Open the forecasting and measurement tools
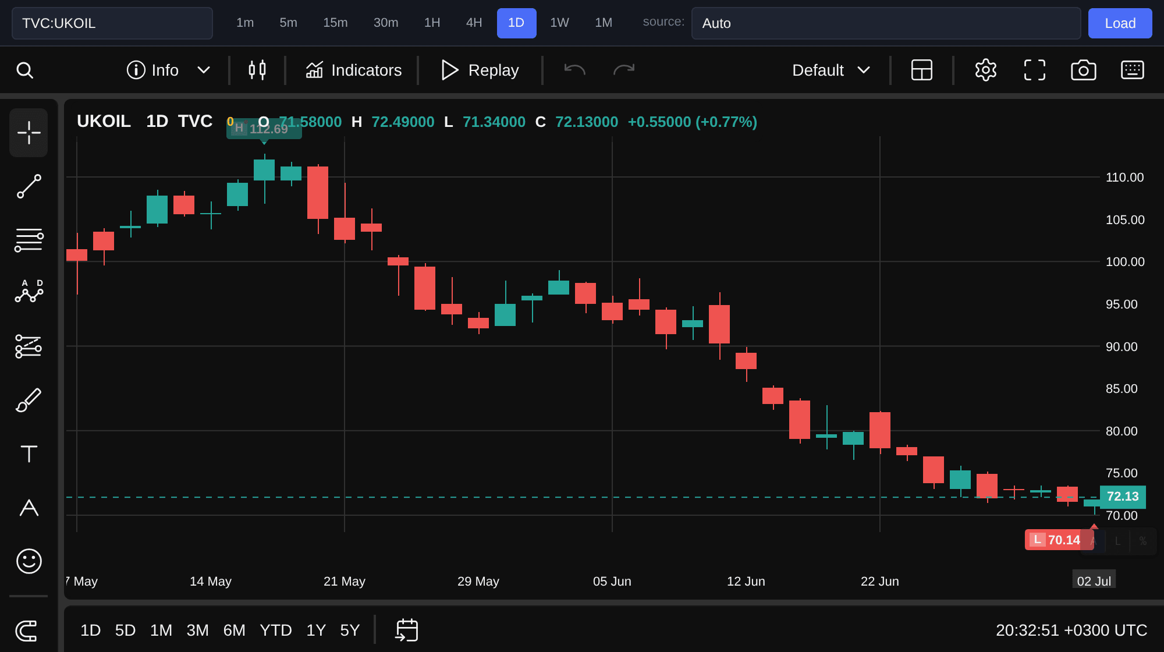 [29, 346]
